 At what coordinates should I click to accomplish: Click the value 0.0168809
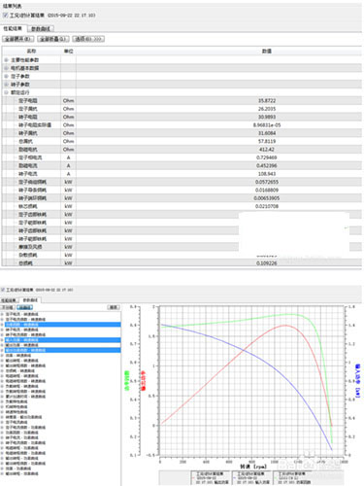pyautogui.click(x=267, y=190)
